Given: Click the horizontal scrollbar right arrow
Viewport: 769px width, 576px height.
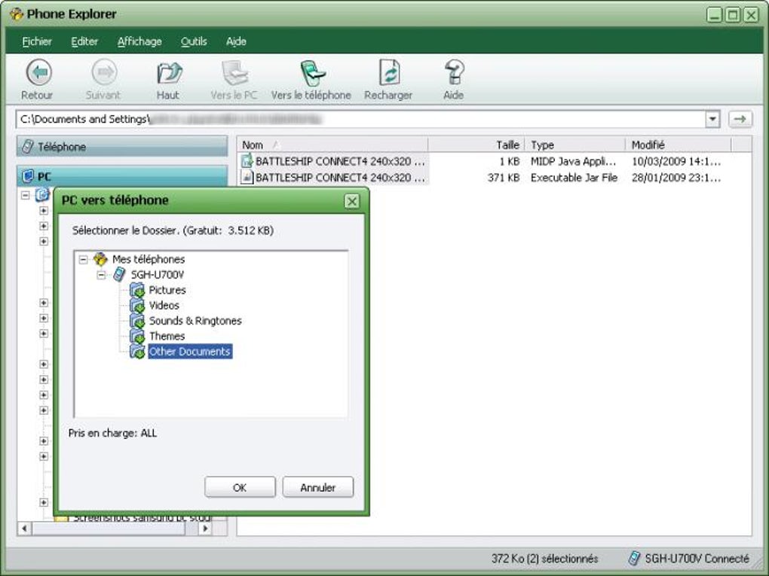Looking at the screenshot, I should point(205,529).
